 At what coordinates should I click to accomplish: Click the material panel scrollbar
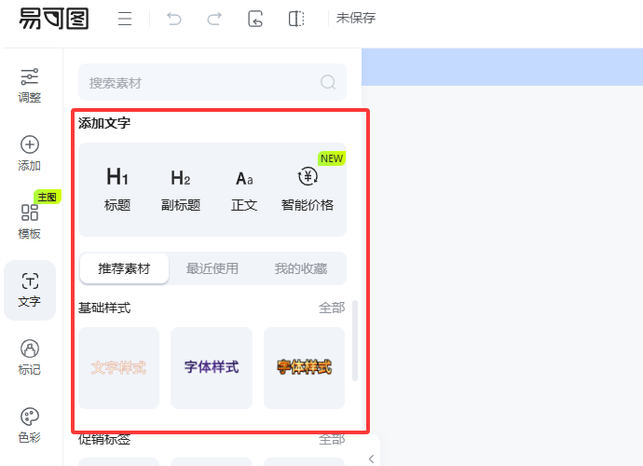point(355,340)
